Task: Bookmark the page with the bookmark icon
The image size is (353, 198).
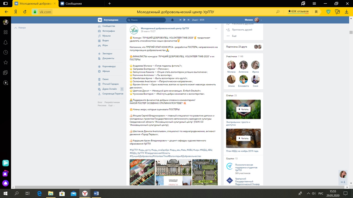Action: click(x=316, y=12)
